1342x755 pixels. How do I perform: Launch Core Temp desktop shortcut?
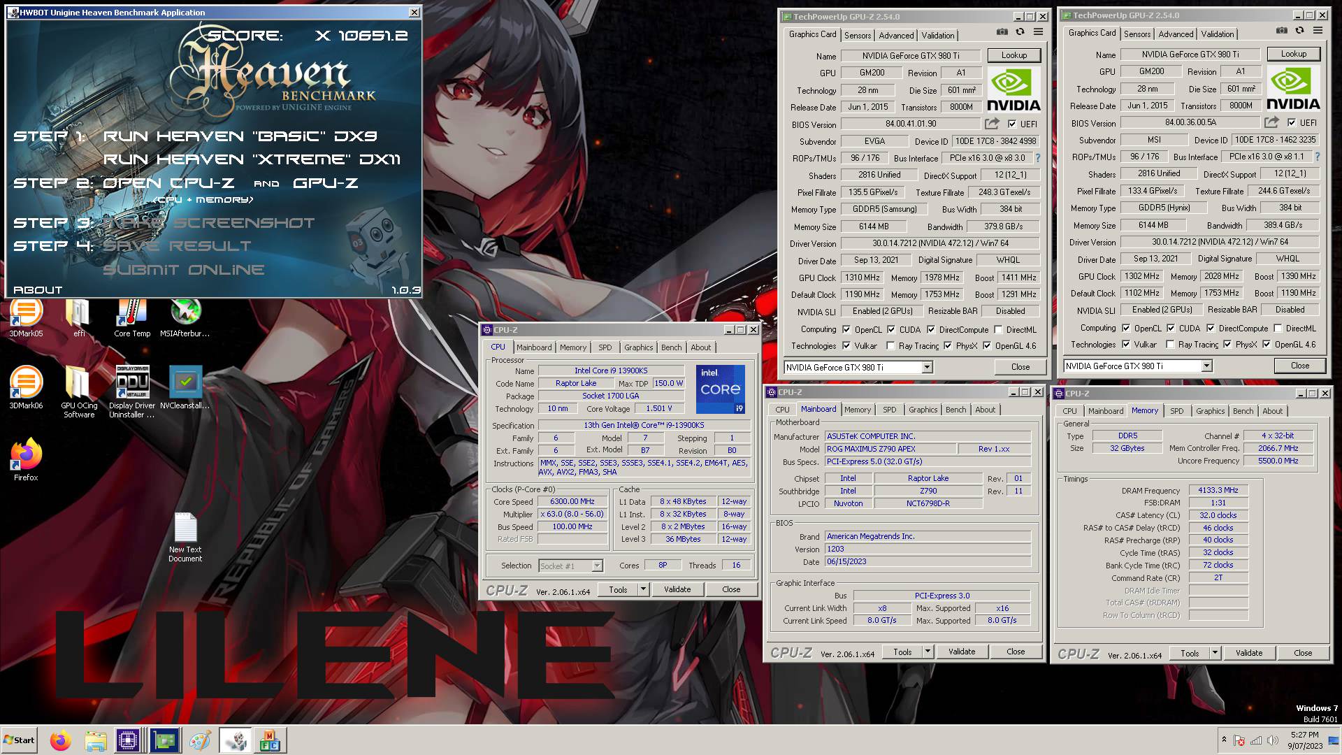point(132,318)
